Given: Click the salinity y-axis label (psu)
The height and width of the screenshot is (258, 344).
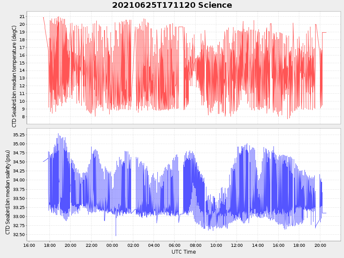Looking at the screenshot, I should point(8,192).
